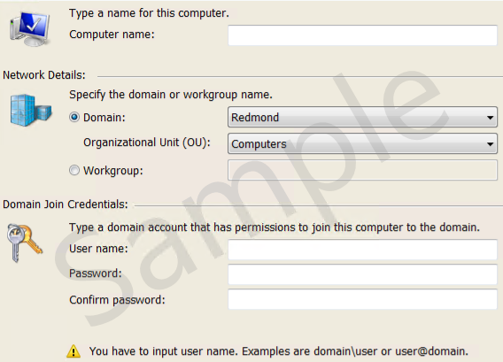Click the Computer name input field
The image size is (503, 362).
(362, 35)
